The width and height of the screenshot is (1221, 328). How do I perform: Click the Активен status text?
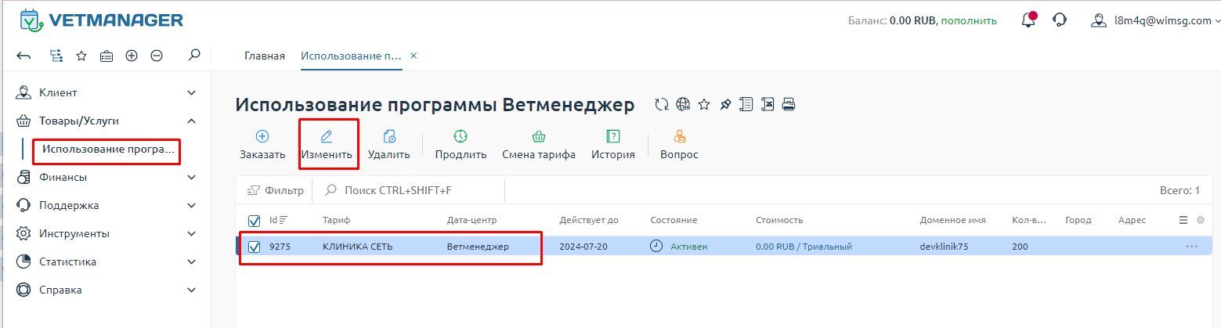[688, 247]
